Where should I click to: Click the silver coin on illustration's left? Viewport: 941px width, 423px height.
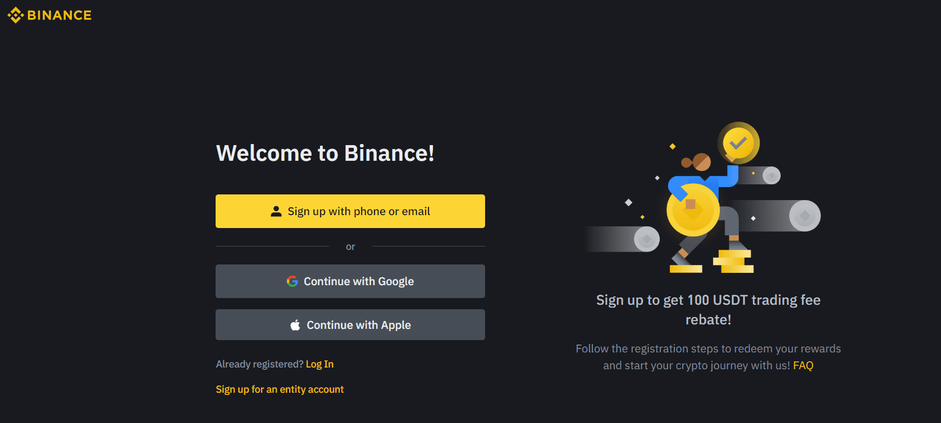(647, 239)
